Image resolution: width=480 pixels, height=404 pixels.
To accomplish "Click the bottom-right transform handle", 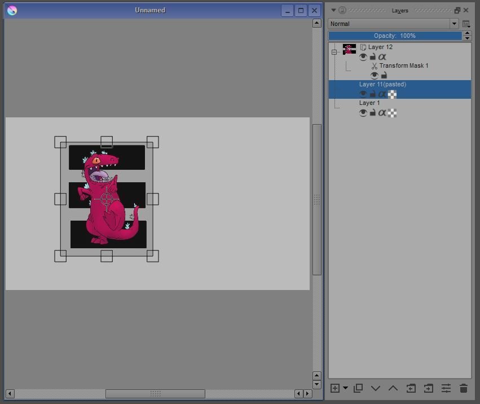I will 153,256.
